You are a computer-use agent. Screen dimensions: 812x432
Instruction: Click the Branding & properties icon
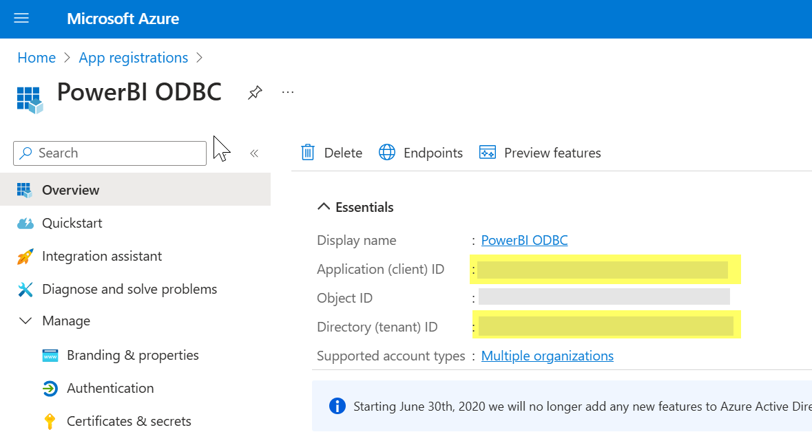(x=50, y=356)
